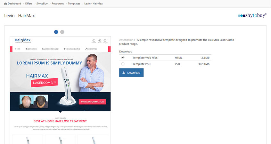Screen dimensions: 271x144
Task: Click 'Template PSD' text
Action: [141, 64]
